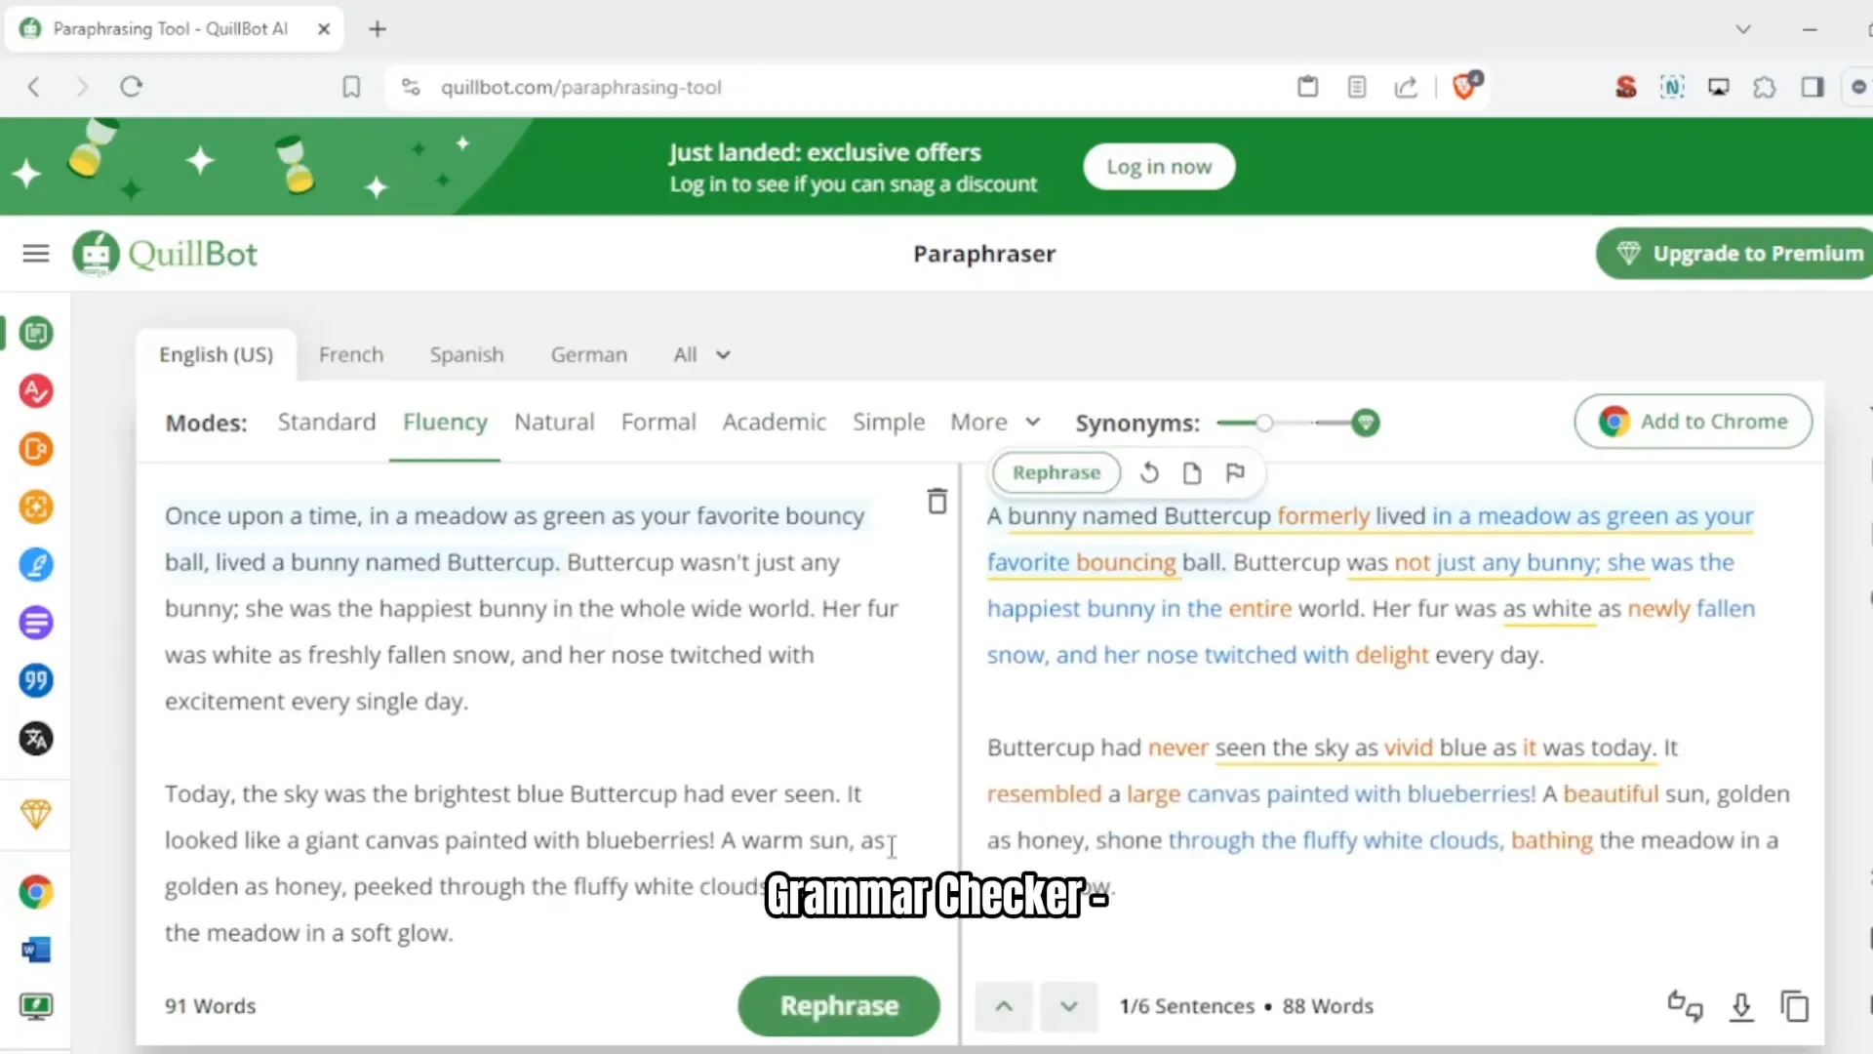The width and height of the screenshot is (1873, 1054).
Task: Click the download output icon
Action: pos(1740,1006)
